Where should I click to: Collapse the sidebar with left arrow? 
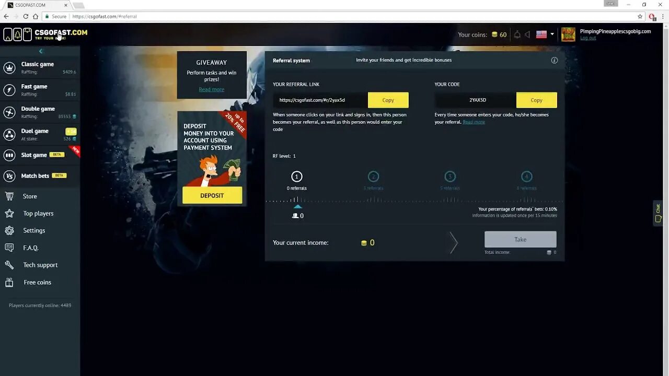41,51
